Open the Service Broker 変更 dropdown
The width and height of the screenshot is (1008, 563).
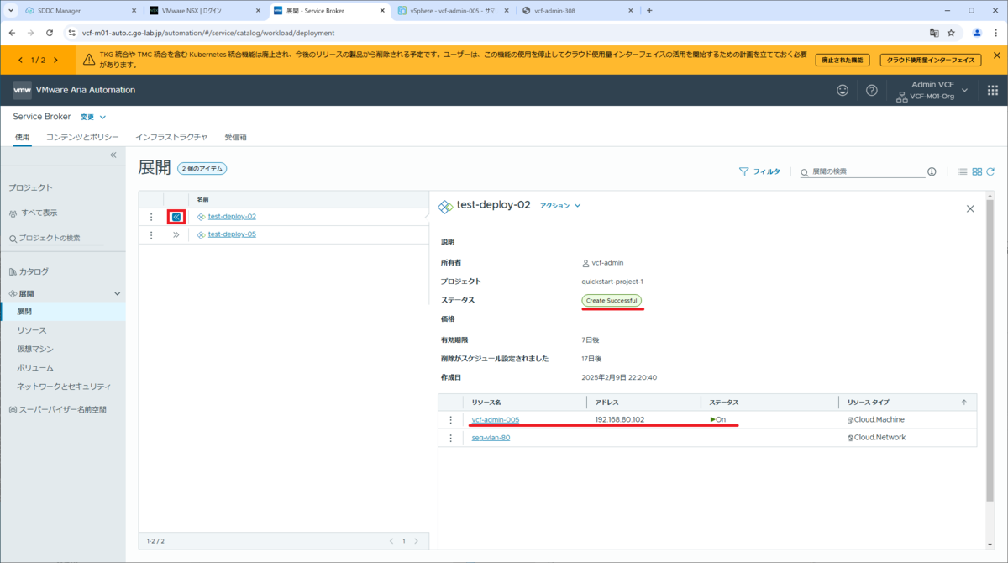[93, 117]
